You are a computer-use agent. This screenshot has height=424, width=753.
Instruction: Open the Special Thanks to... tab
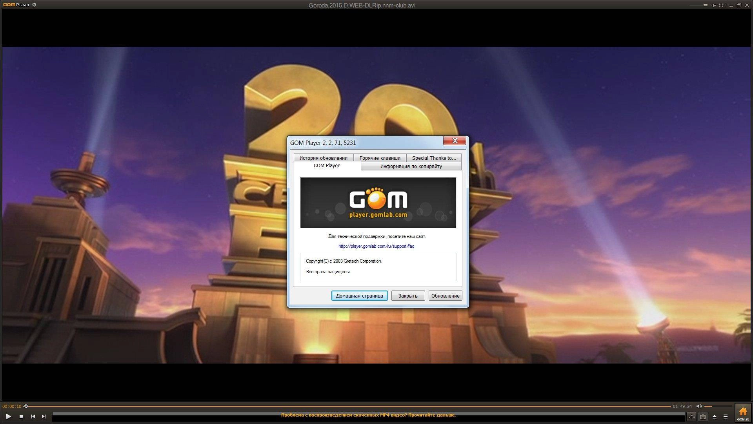point(434,158)
